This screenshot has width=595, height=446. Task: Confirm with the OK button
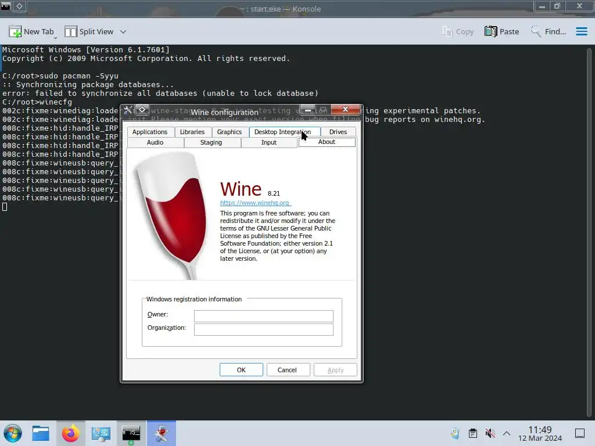[x=241, y=370]
